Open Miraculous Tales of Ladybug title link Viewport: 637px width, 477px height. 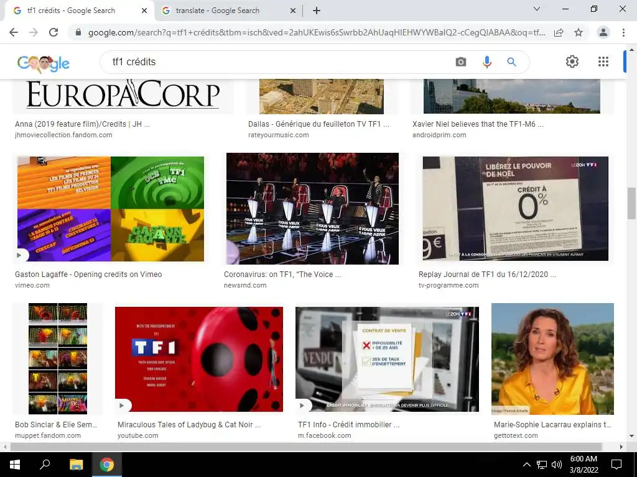click(189, 425)
